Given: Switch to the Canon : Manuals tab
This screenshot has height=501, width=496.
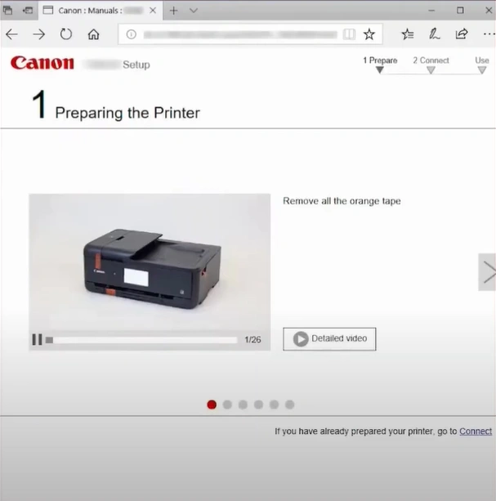Looking at the screenshot, I should 90,11.
